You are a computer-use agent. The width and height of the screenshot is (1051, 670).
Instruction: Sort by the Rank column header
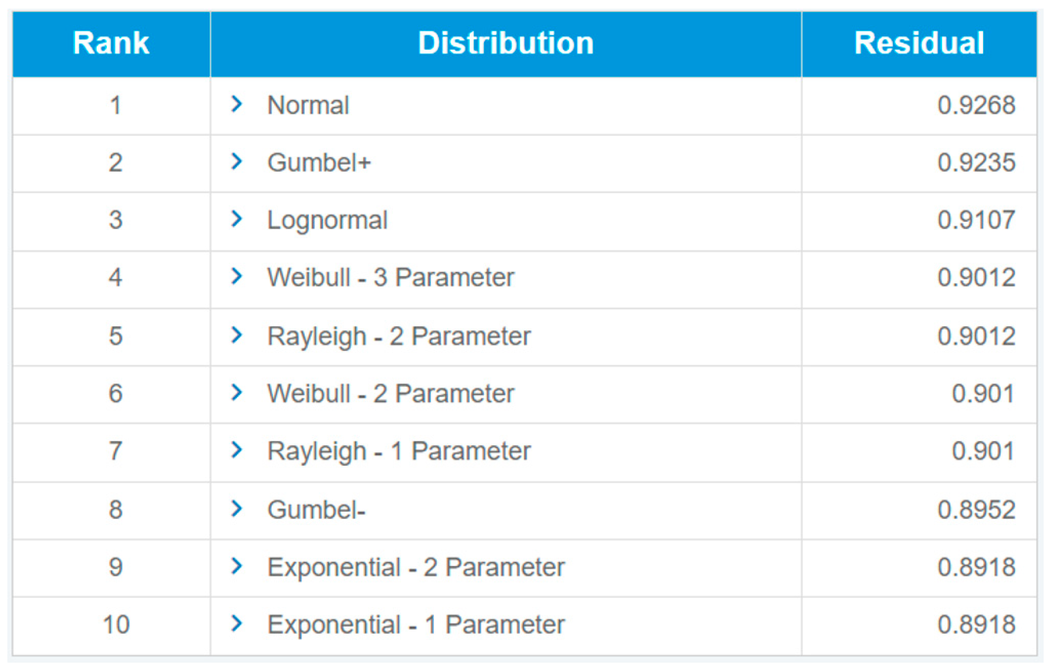click(111, 43)
